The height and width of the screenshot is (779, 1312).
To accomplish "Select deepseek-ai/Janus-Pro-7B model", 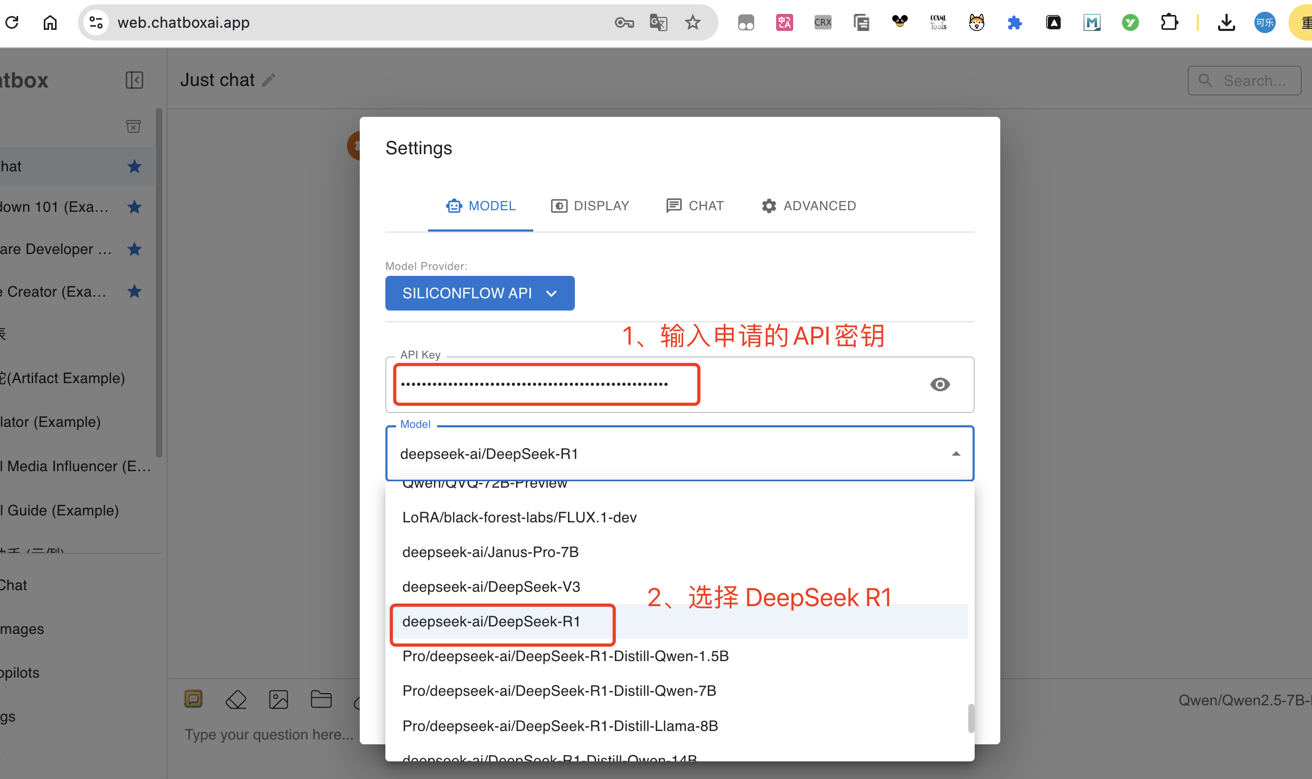I will pyautogui.click(x=677, y=552).
